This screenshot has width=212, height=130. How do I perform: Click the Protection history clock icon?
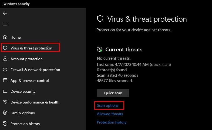click(x=5, y=124)
